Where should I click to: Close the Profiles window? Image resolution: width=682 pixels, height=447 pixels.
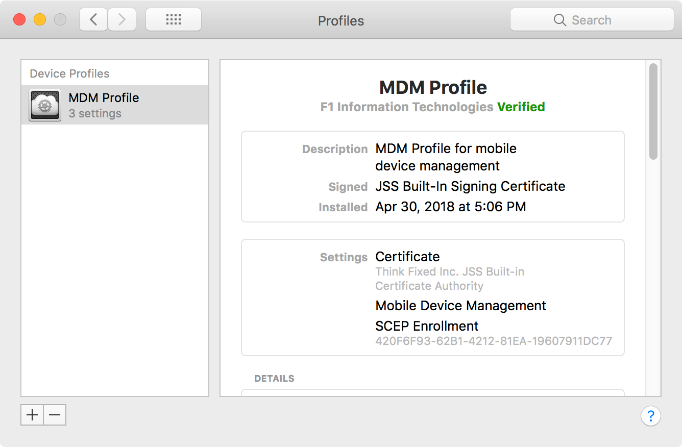point(19,20)
